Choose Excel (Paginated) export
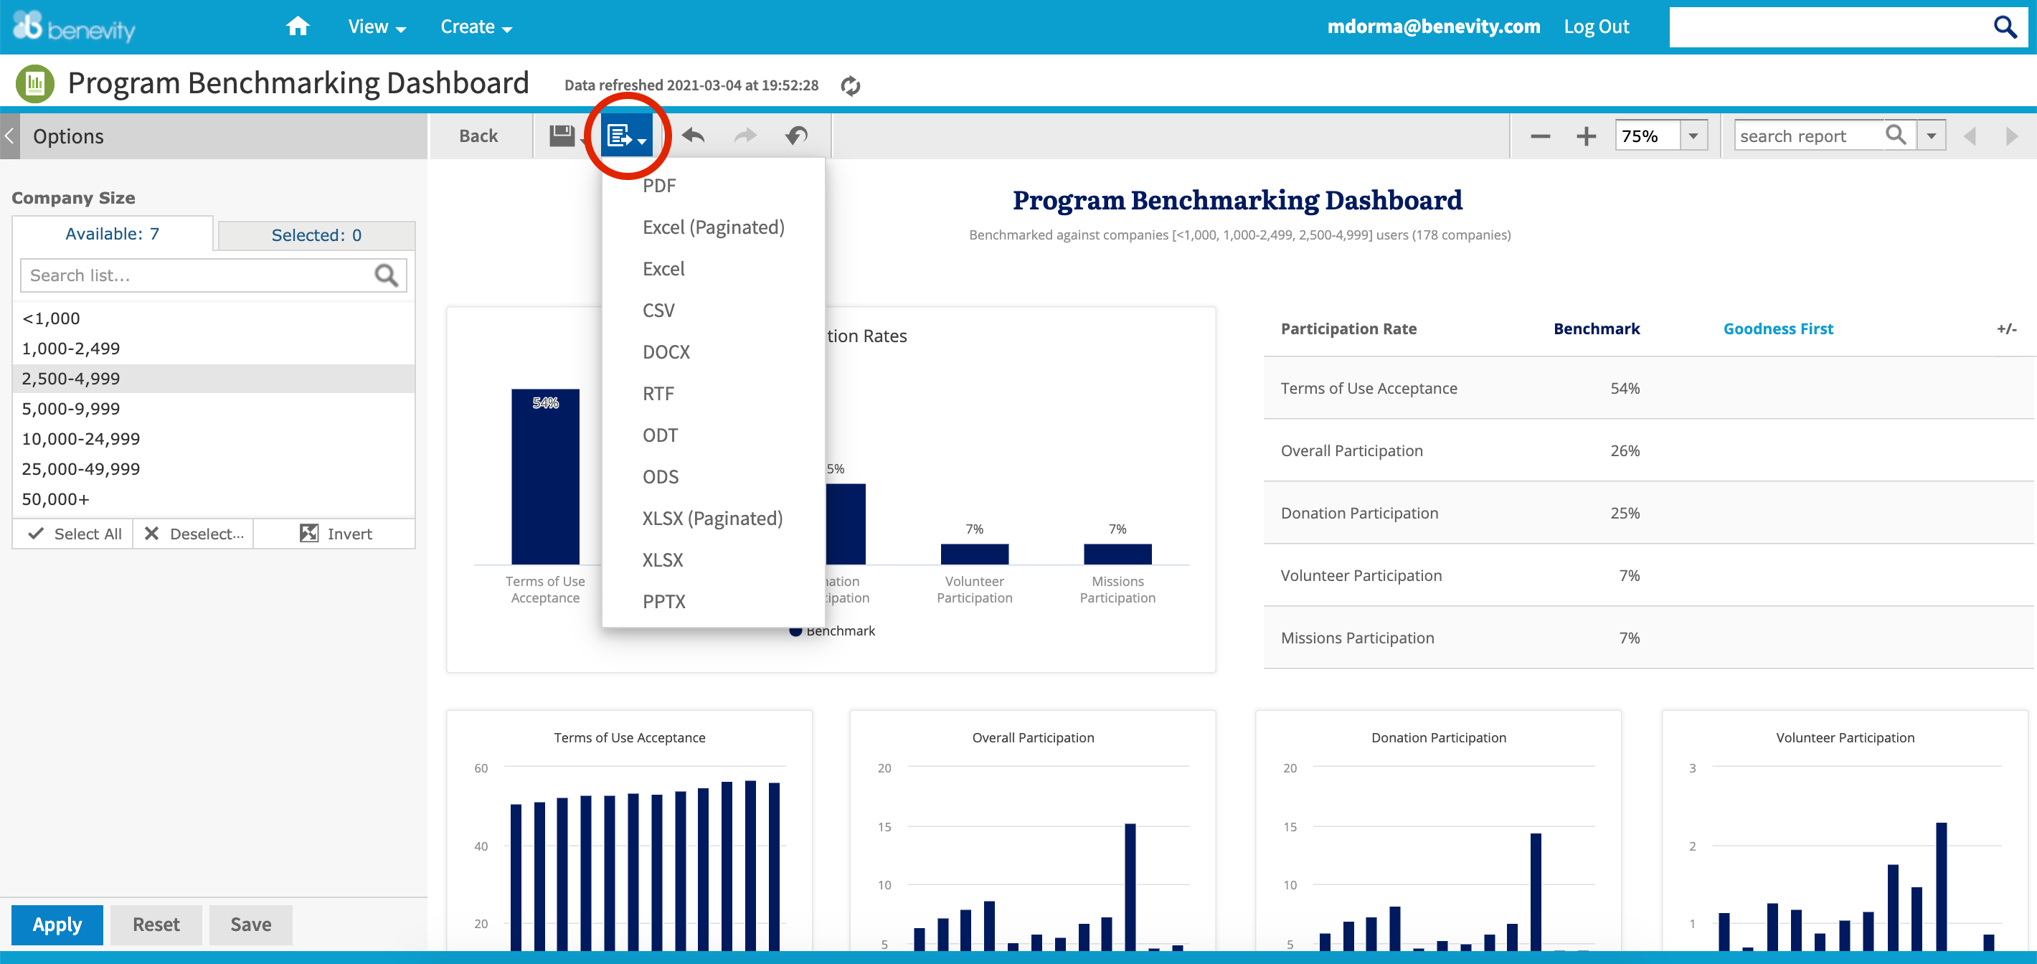The height and width of the screenshot is (964, 2037). pyautogui.click(x=713, y=228)
